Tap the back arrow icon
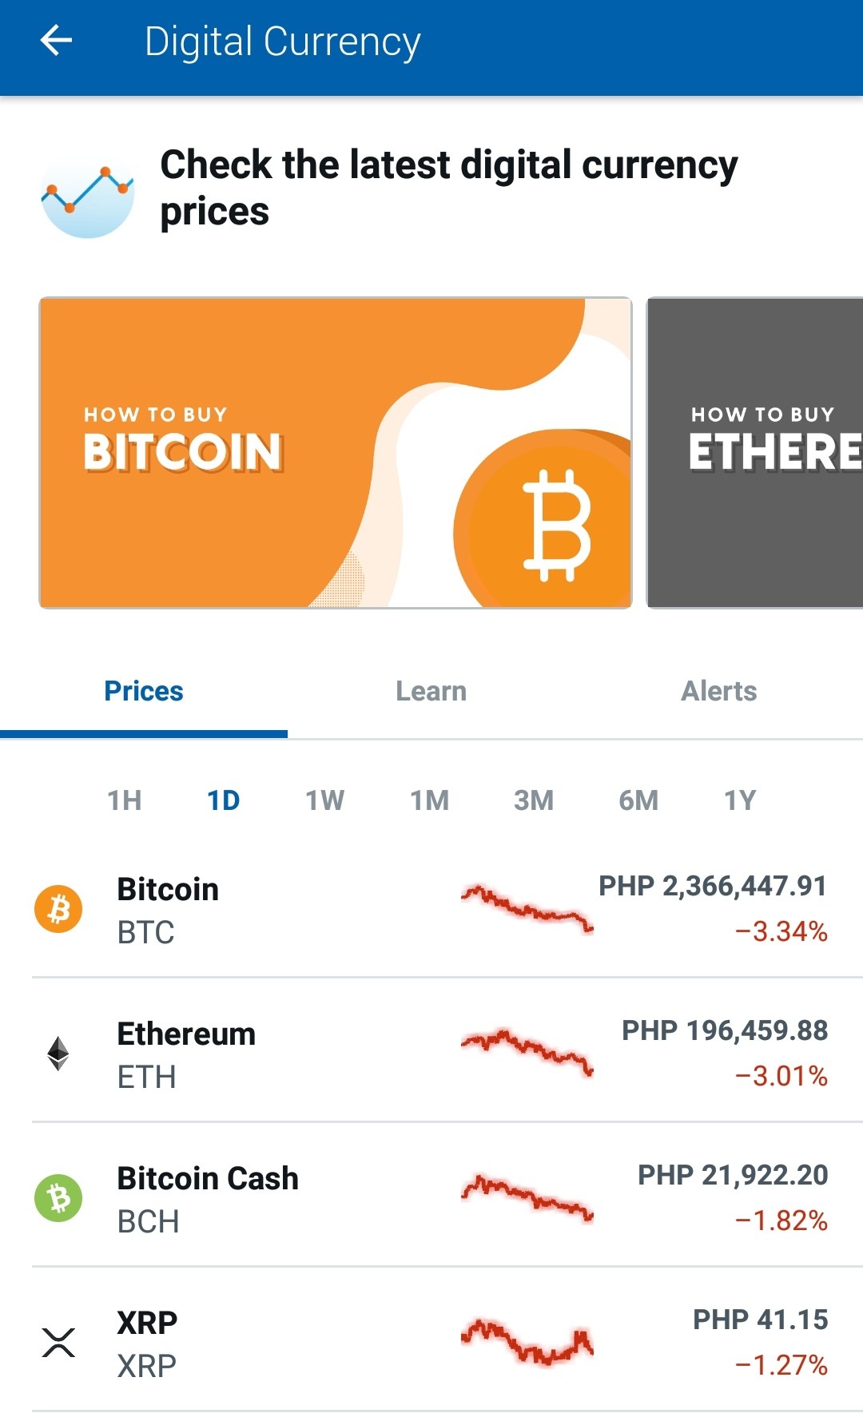The width and height of the screenshot is (863, 1413). pos(56,40)
